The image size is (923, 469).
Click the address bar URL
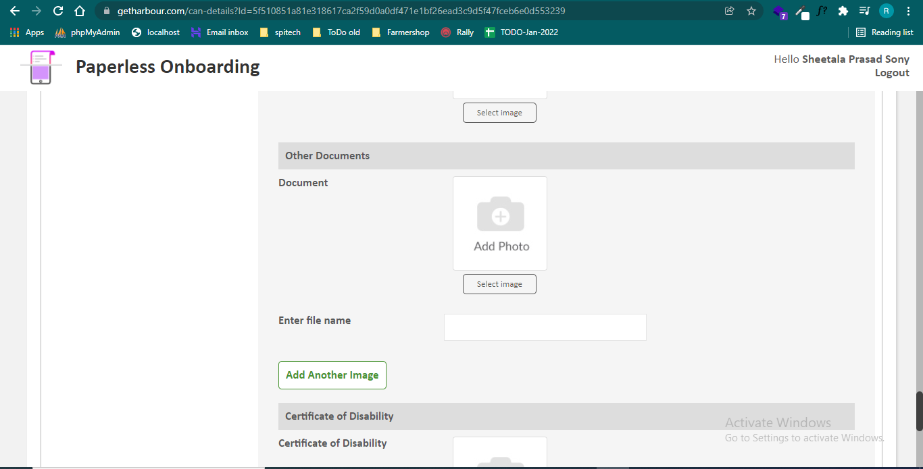[341, 11]
